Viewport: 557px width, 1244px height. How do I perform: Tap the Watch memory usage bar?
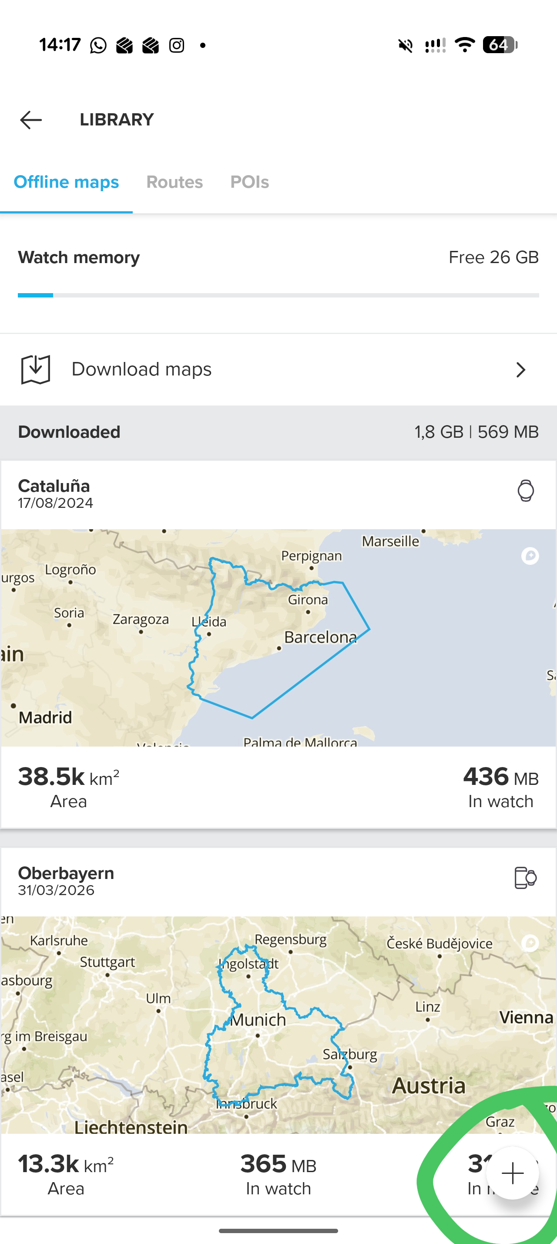click(x=278, y=295)
